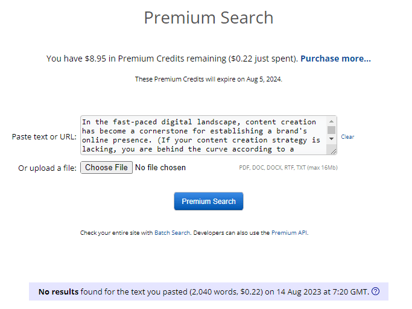Click the text box scrollbar thumb
412x309 pixels.
click(x=331, y=130)
